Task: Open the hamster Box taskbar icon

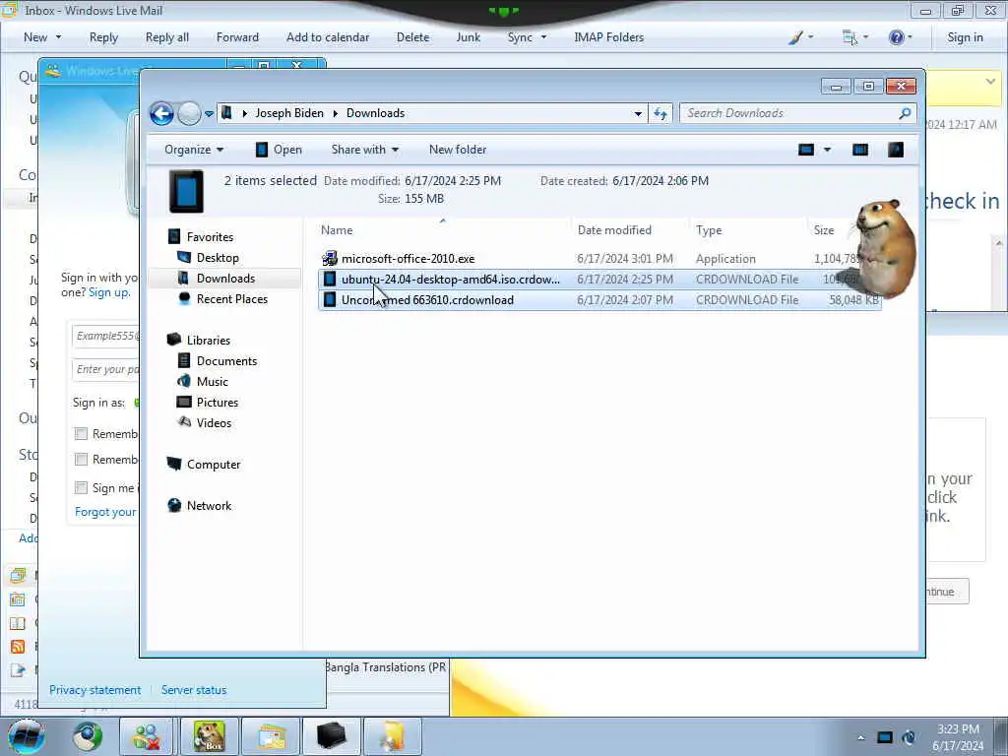Action: pyautogui.click(x=210, y=736)
